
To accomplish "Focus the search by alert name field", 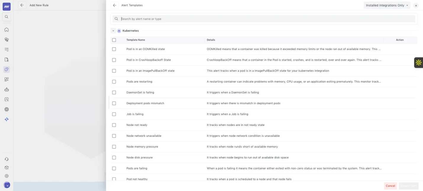I will (264, 19).
